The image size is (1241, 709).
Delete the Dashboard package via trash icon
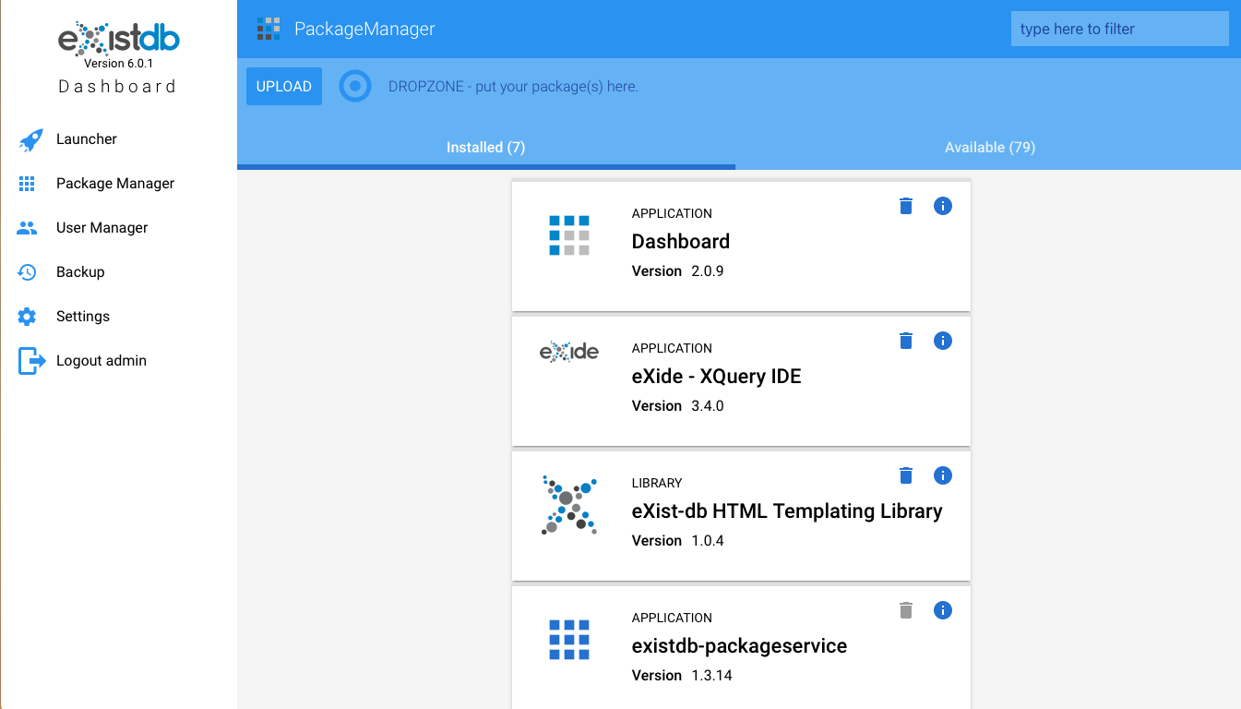[x=906, y=206]
